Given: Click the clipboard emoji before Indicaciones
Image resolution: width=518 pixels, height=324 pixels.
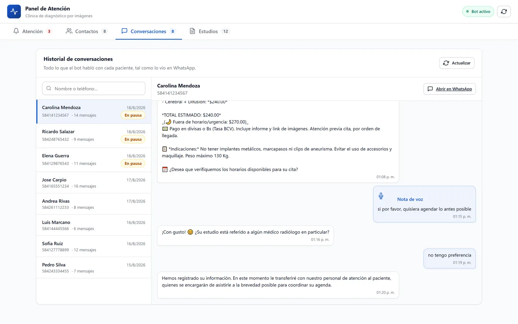Looking at the screenshot, I should 165,149.
